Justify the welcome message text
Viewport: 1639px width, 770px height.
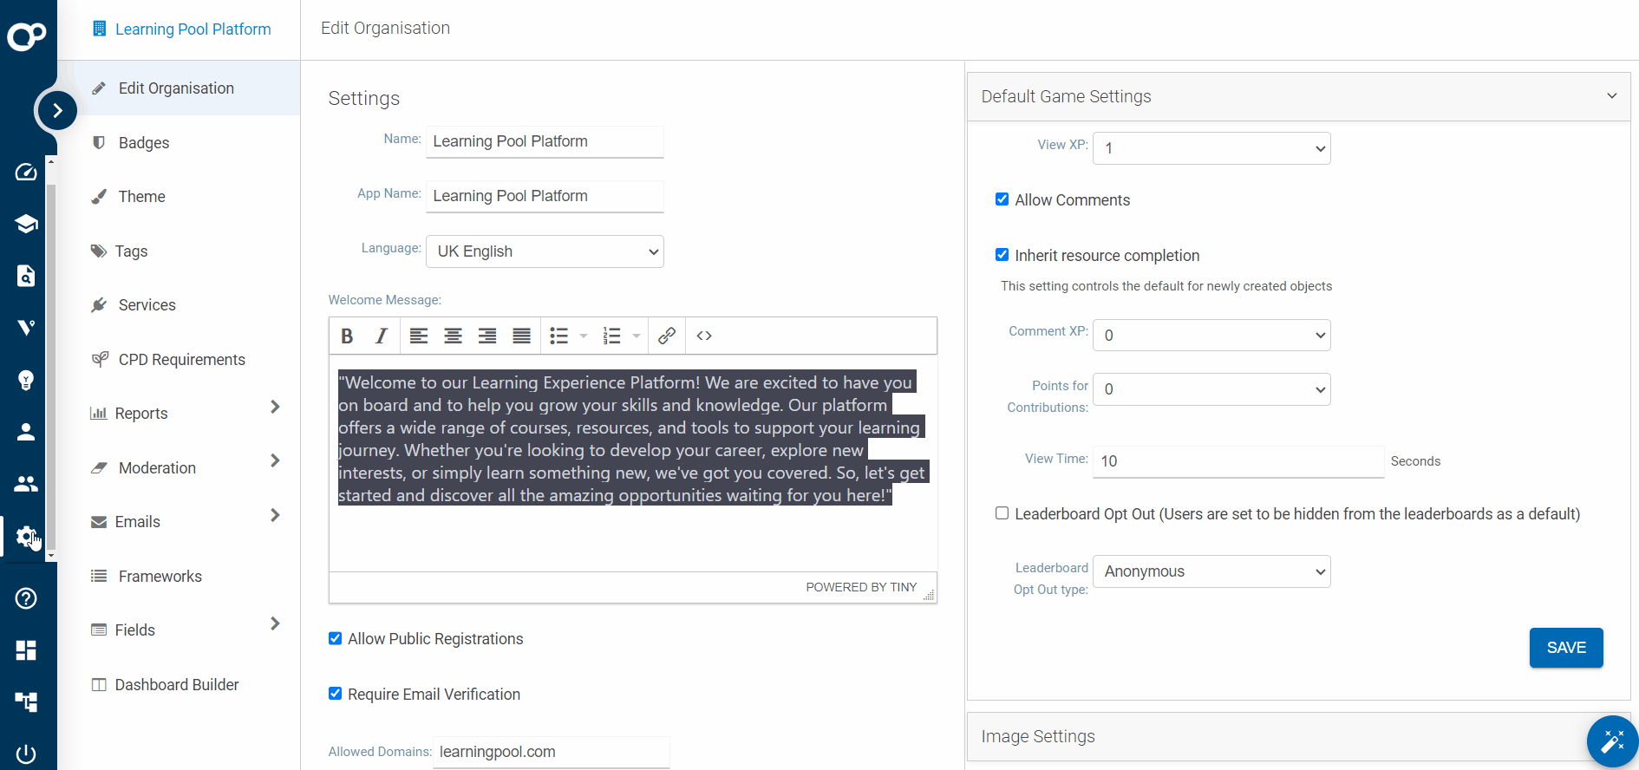(521, 336)
